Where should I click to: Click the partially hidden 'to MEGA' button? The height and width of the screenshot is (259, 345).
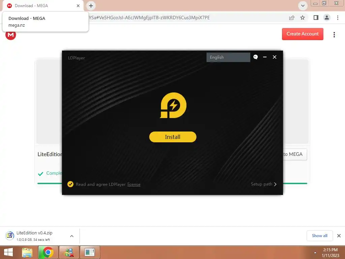(295, 154)
